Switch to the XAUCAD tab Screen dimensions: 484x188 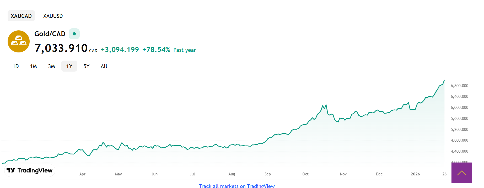(21, 16)
